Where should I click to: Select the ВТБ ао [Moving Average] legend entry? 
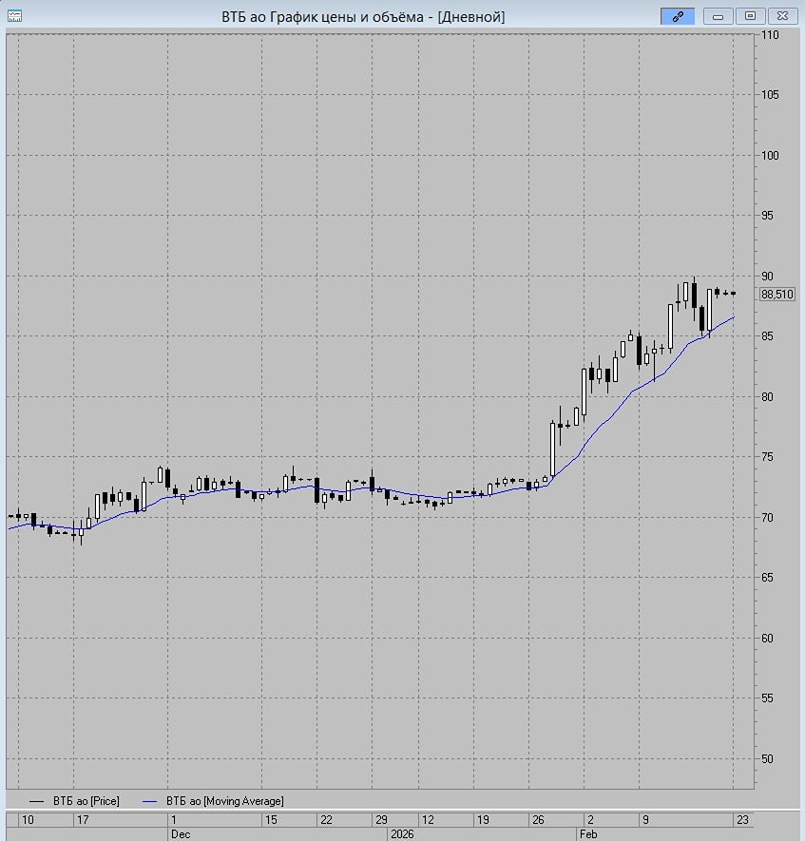[213, 801]
